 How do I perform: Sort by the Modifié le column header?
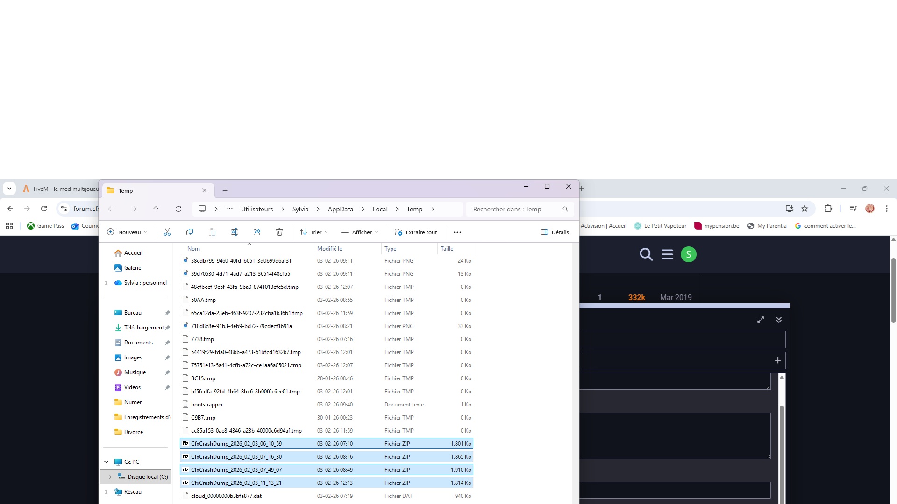(330, 249)
